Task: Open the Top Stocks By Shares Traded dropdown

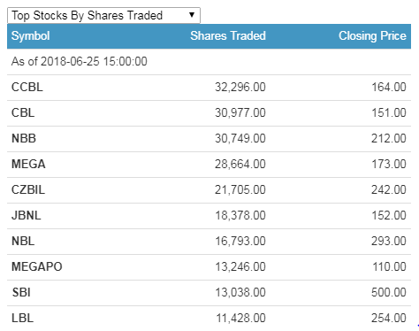Action: pyautogui.click(x=103, y=15)
